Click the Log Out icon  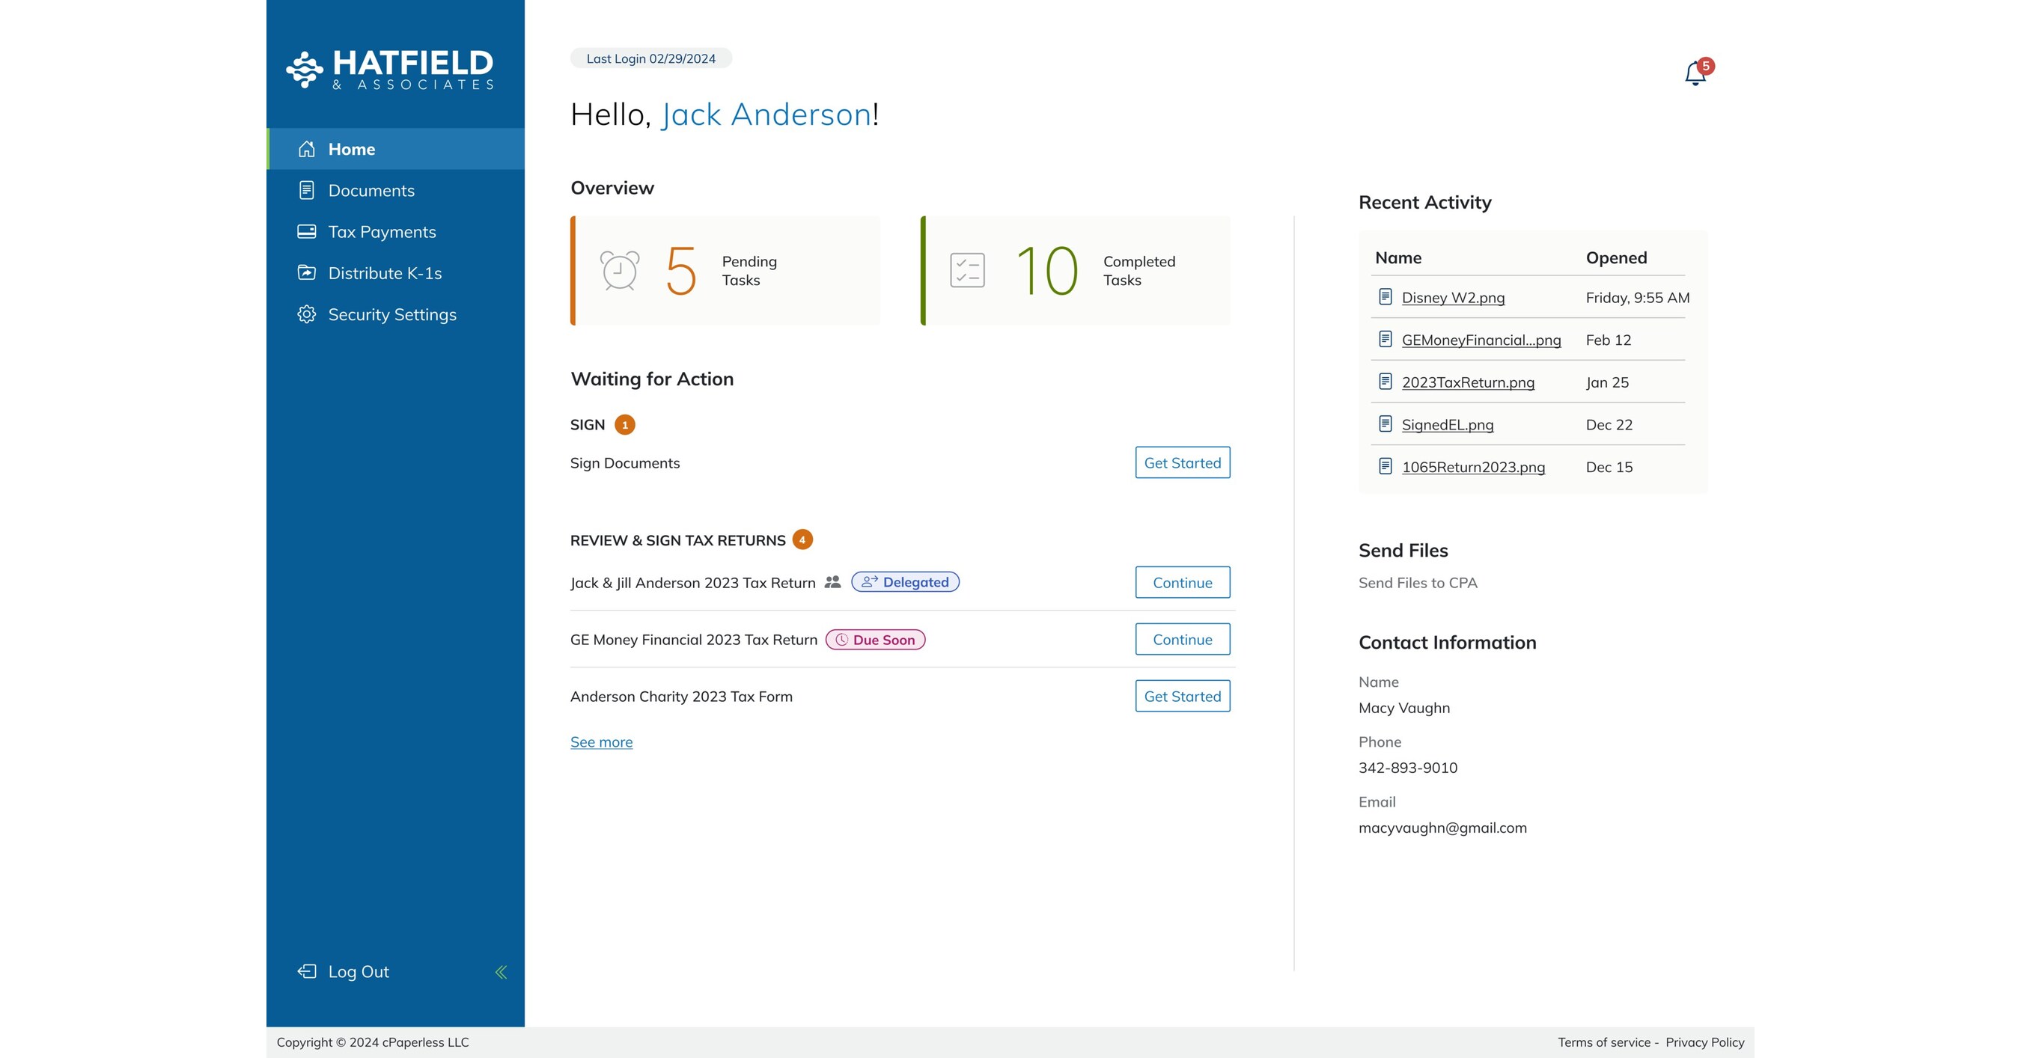coord(305,971)
